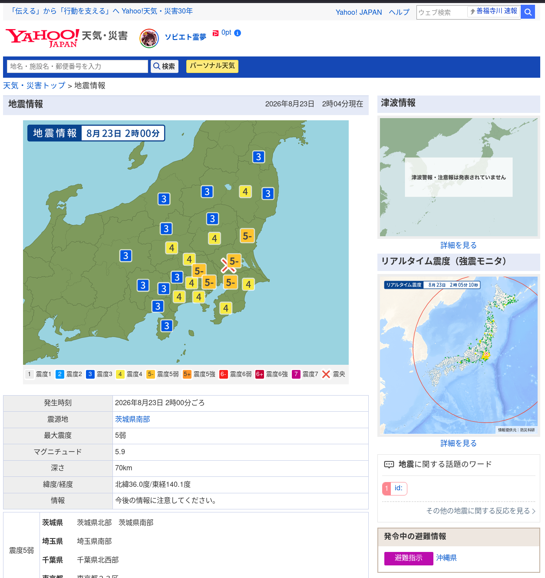Click the trending arrow icon in search suggestion
This screenshot has width=545, height=578.
click(x=472, y=12)
